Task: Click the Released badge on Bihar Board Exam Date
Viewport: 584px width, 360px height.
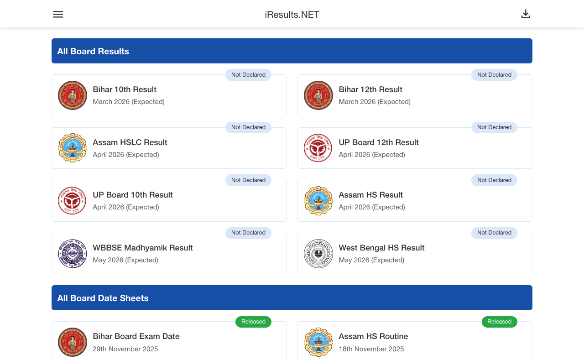Action: coord(253,322)
